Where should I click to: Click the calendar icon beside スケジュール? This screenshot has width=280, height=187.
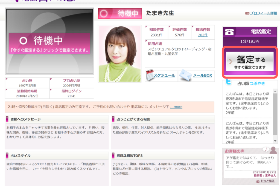tap(150, 75)
